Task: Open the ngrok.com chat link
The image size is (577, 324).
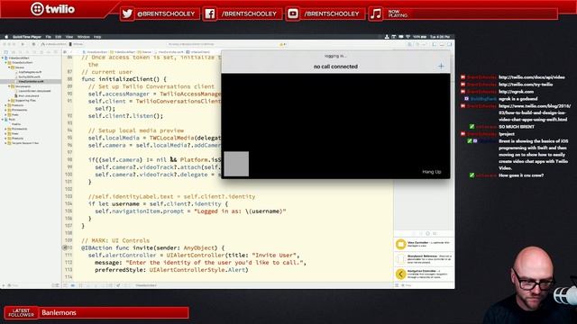Action: coord(516,92)
